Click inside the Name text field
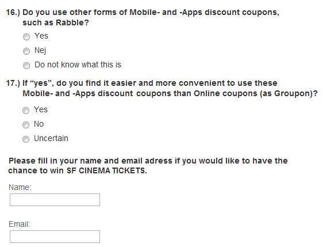Image resolution: width=323 pixels, height=247 pixels. click(55, 200)
